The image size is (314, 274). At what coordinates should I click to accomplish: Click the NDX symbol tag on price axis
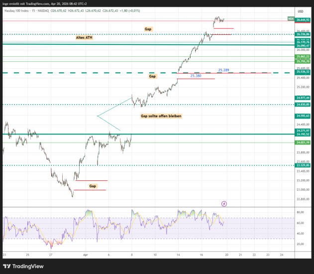point(291,19)
